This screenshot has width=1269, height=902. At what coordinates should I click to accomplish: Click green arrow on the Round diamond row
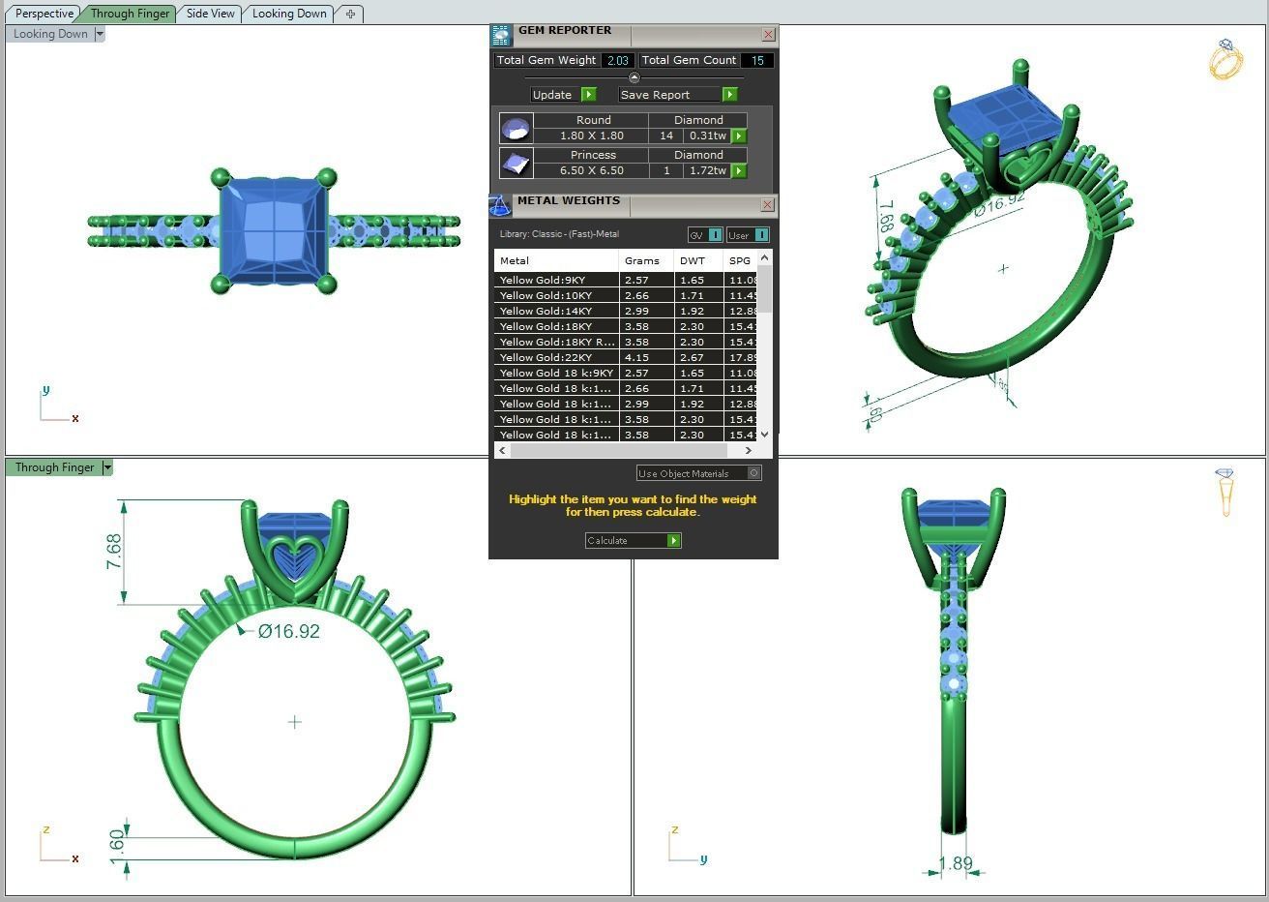[x=739, y=136]
